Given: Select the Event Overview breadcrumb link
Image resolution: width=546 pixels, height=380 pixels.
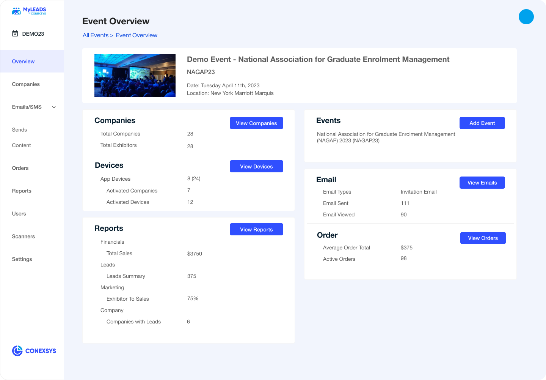Looking at the screenshot, I should pyautogui.click(x=136, y=35).
